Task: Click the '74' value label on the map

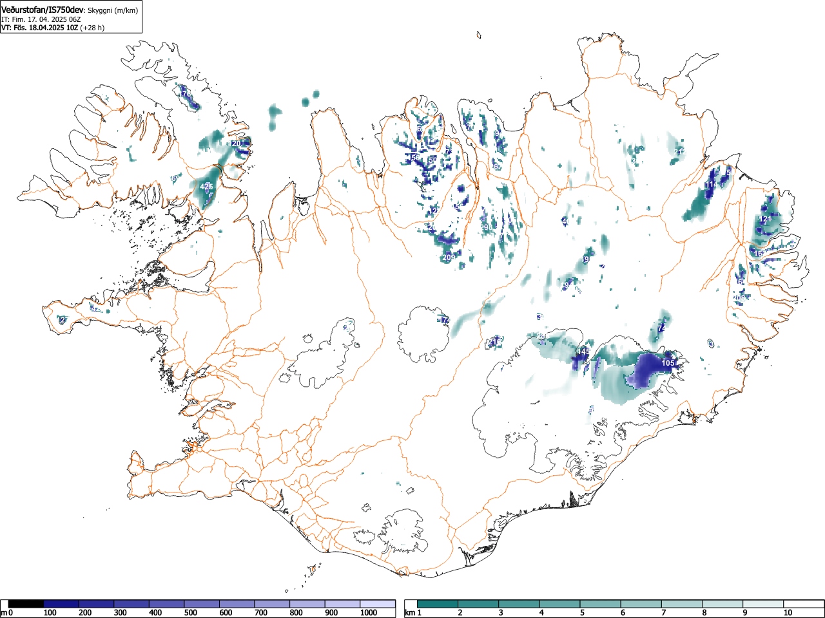Action: [661, 328]
